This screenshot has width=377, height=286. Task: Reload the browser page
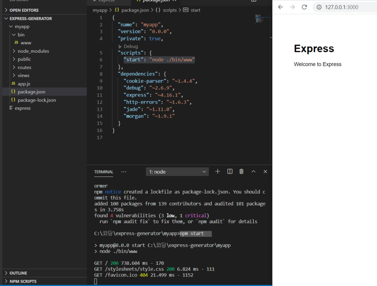[304, 7]
